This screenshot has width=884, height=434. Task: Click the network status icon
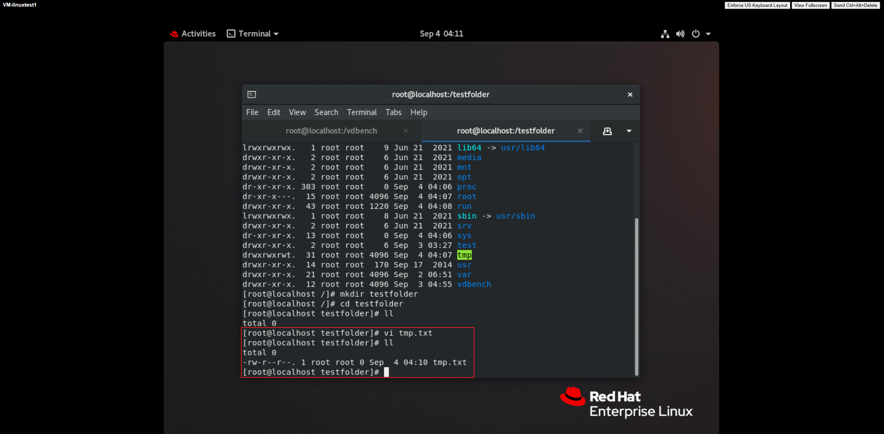pos(665,34)
